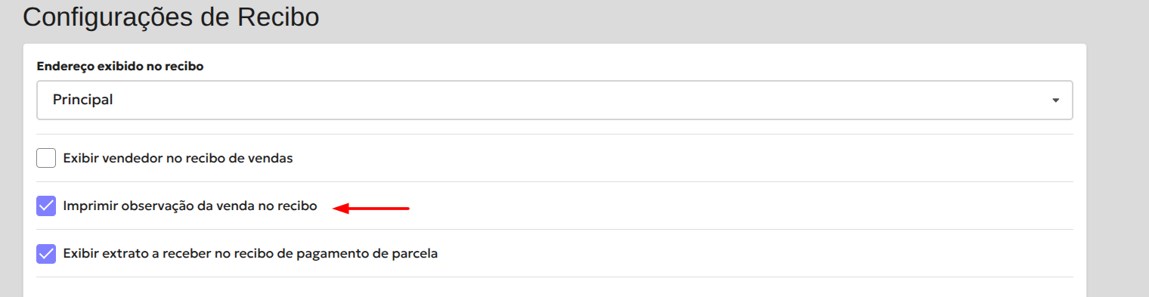
Task: Click the checkmark beside Imprimir observação
Action: [x=46, y=206]
